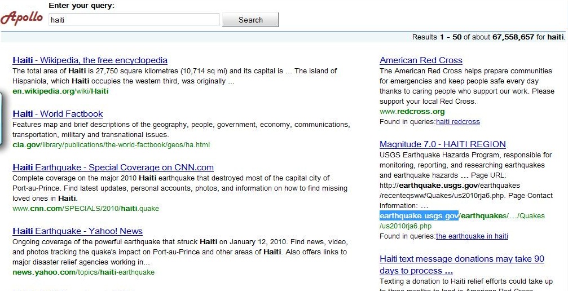Click the "haiti redcross" related query link
Screen dimensions: 568x291
(x=457, y=122)
